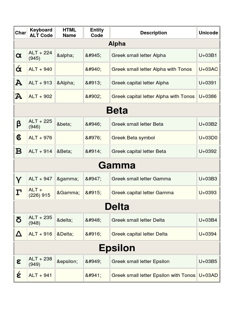Click the small delta character glyph
The image size is (233, 311).
tap(19, 220)
